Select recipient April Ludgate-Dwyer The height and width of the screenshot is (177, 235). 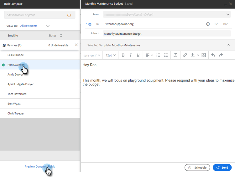tap(40, 84)
